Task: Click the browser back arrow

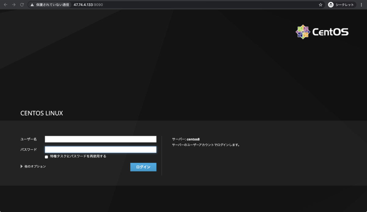Action: pyautogui.click(x=6, y=5)
